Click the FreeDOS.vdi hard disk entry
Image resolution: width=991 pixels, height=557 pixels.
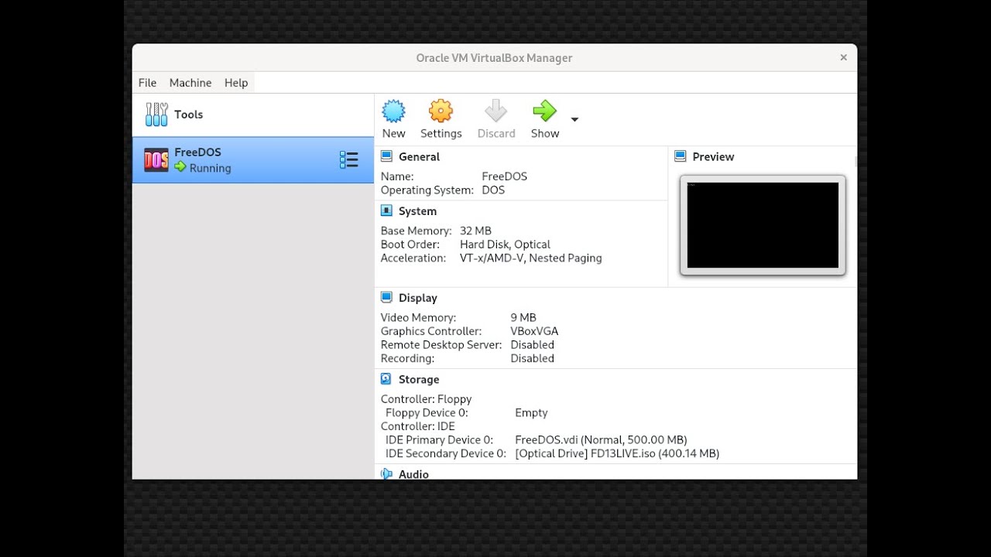[601, 440]
